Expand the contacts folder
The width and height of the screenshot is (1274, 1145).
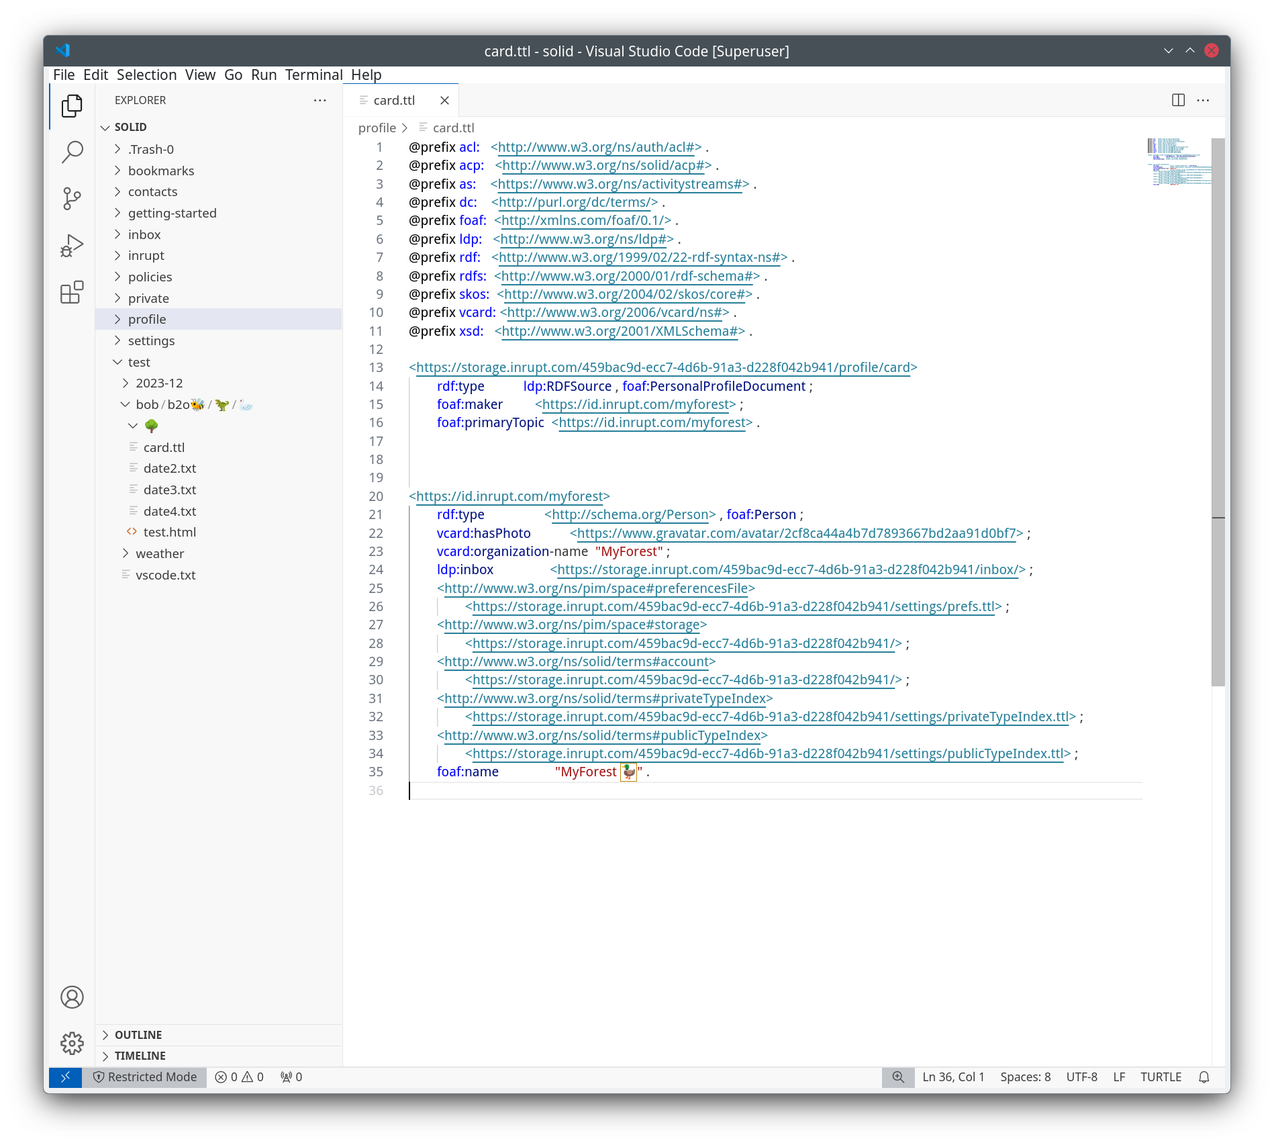(x=219, y=191)
